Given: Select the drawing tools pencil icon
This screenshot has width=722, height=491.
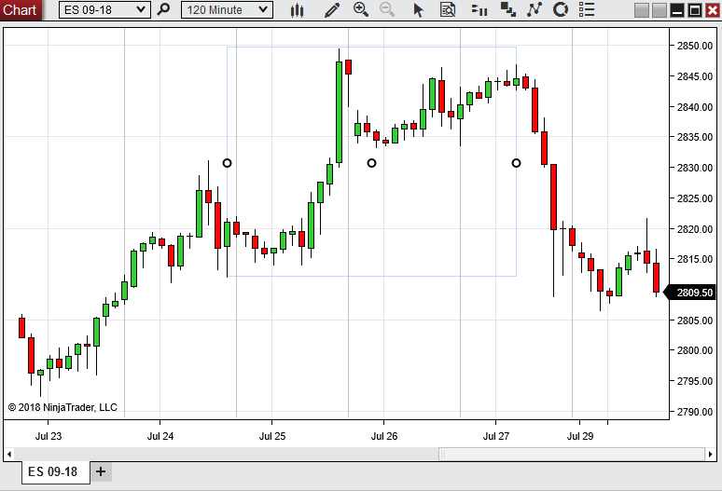Looking at the screenshot, I should [x=331, y=10].
